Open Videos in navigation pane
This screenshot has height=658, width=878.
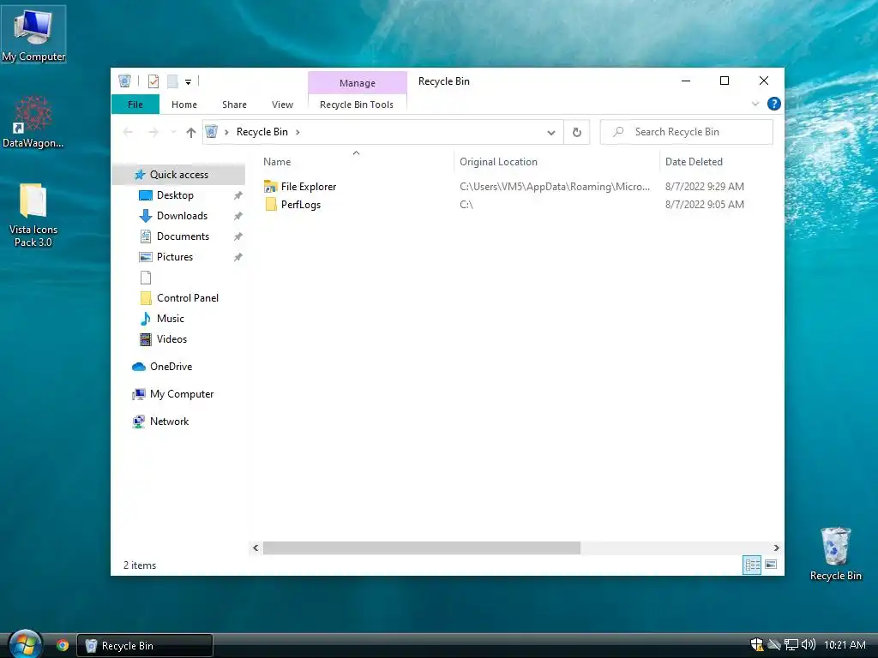pyautogui.click(x=171, y=339)
